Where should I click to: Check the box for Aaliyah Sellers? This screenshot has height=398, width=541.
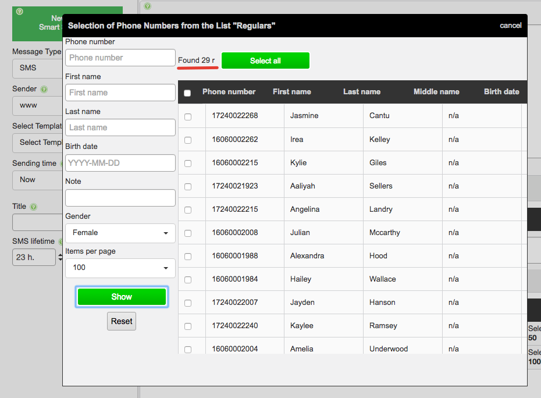188,187
